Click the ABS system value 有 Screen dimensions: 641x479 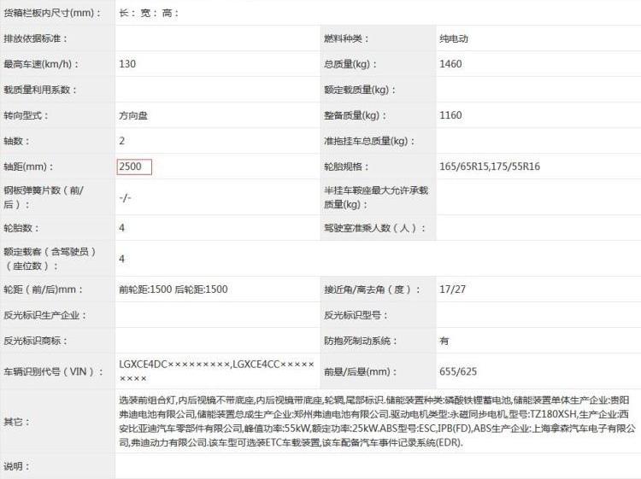point(444,341)
